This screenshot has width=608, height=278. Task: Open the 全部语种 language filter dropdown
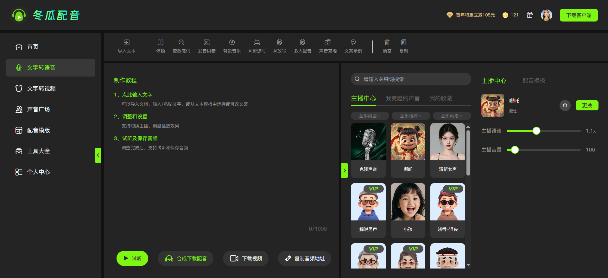click(x=411, y=116)
